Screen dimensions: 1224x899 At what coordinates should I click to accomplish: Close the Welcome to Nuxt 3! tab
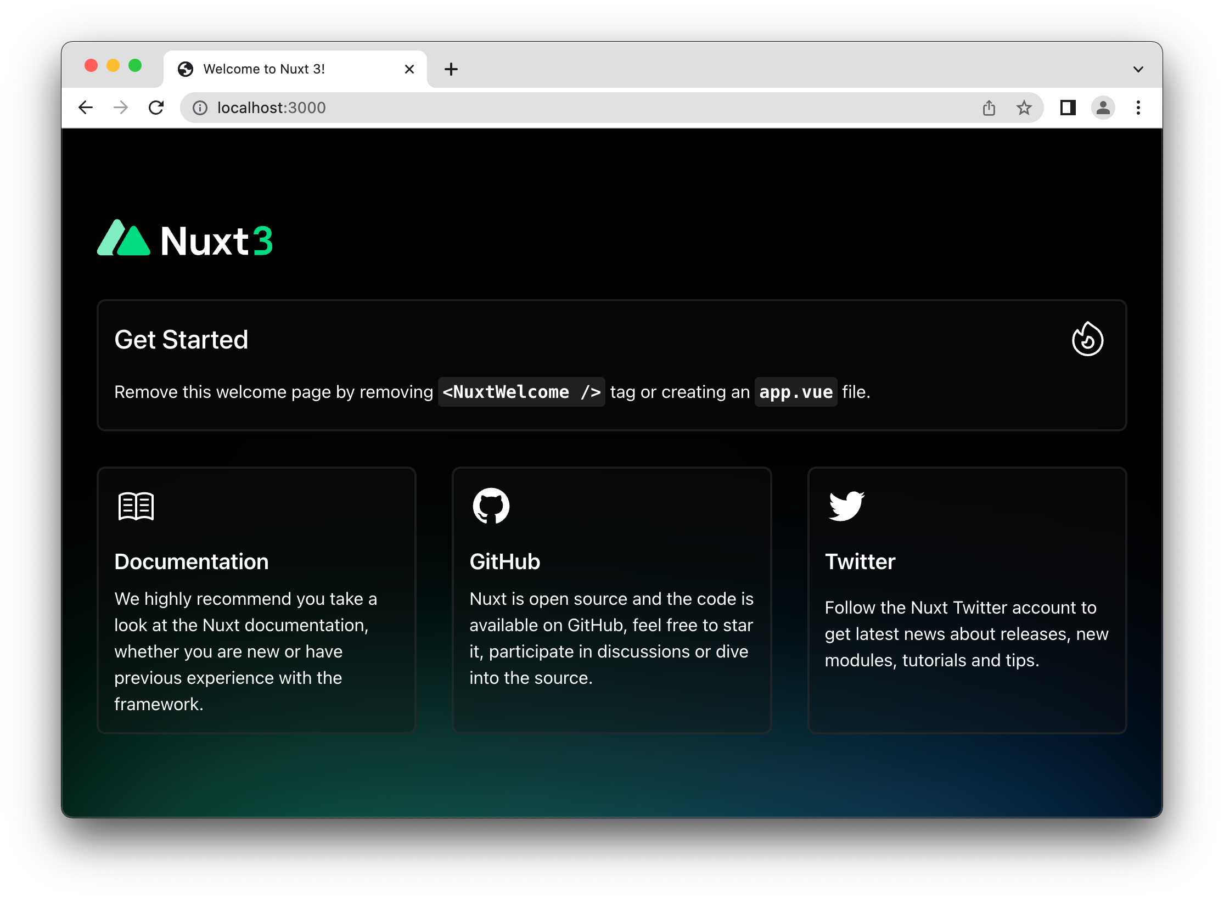click(x=409, y=69)
